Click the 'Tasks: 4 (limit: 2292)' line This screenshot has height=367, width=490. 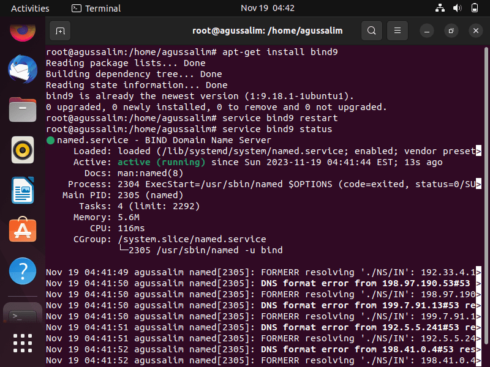(139, 206)
